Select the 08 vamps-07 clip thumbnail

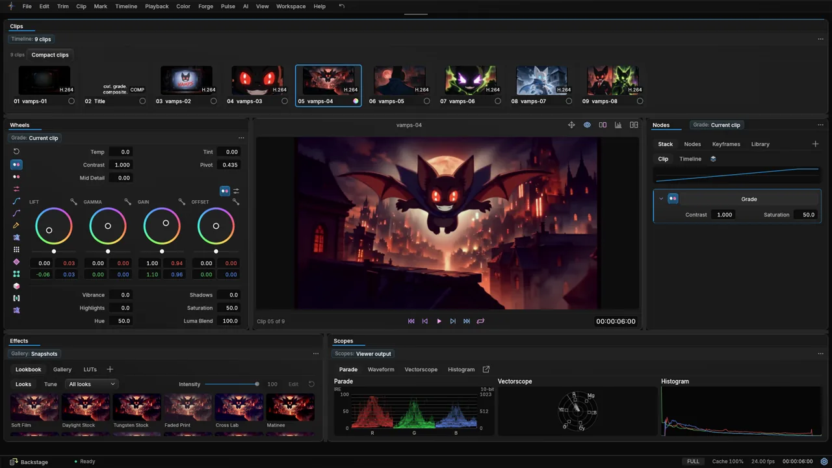(541, 81)
